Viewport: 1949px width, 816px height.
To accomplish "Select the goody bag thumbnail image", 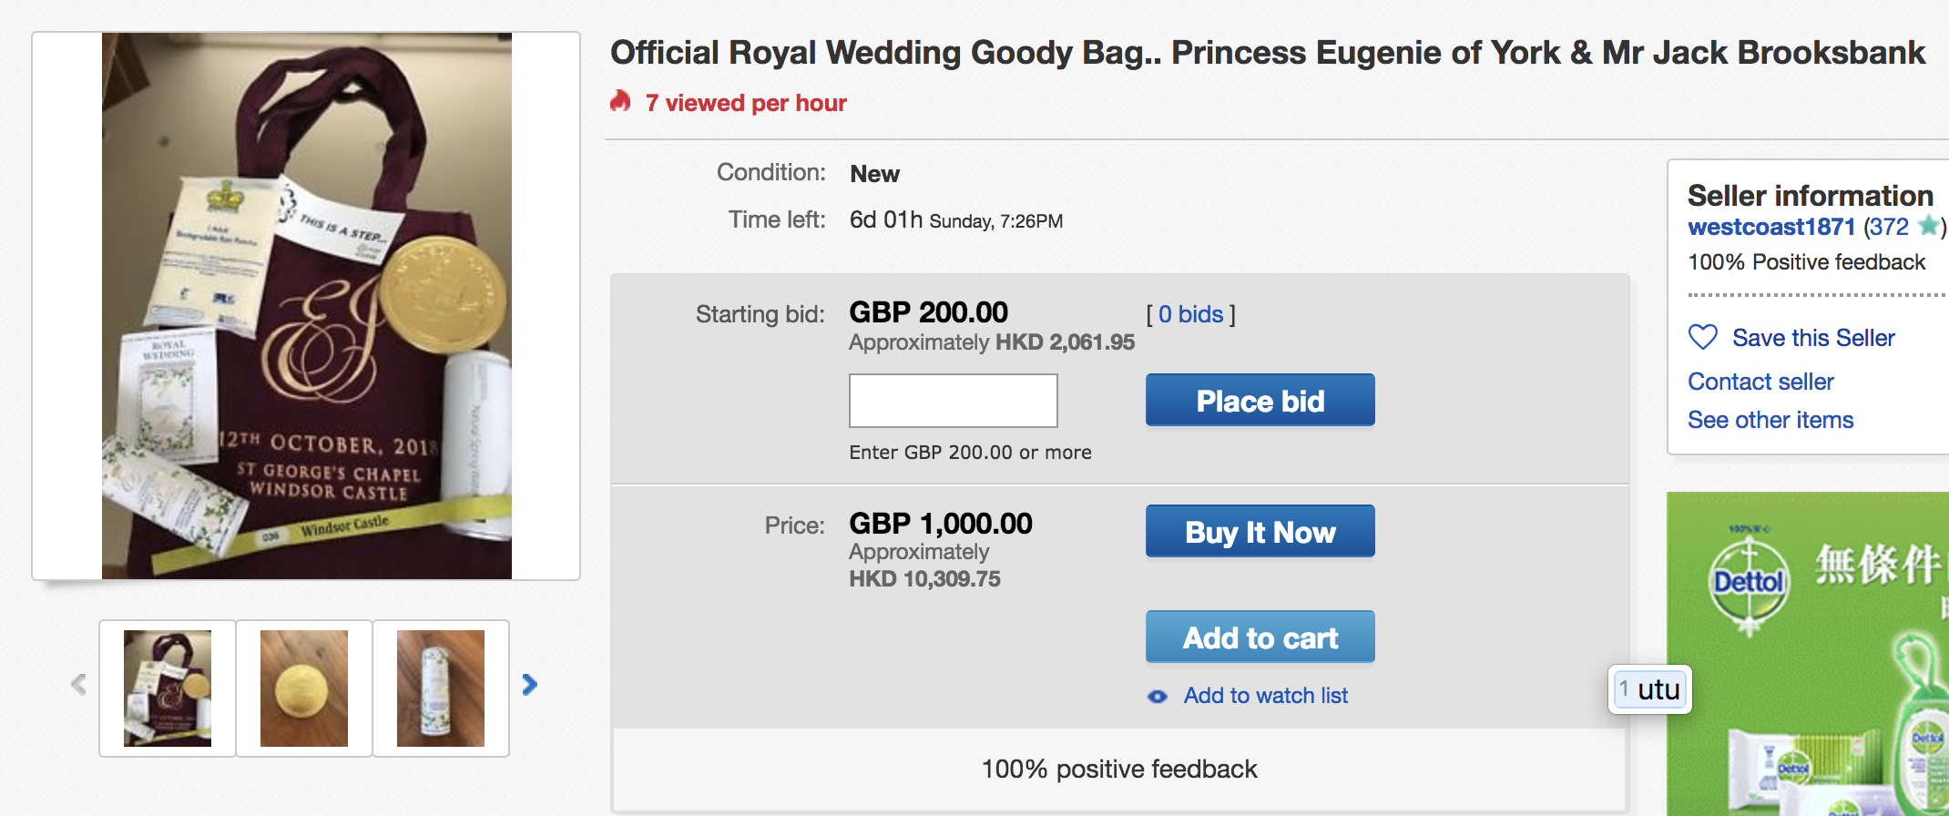I will tap(168, 688).
